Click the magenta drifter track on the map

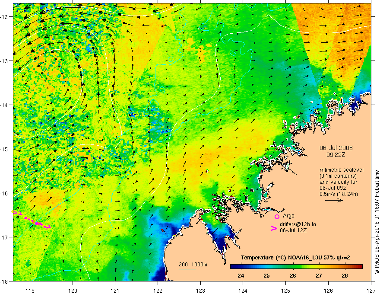(32, 220)
